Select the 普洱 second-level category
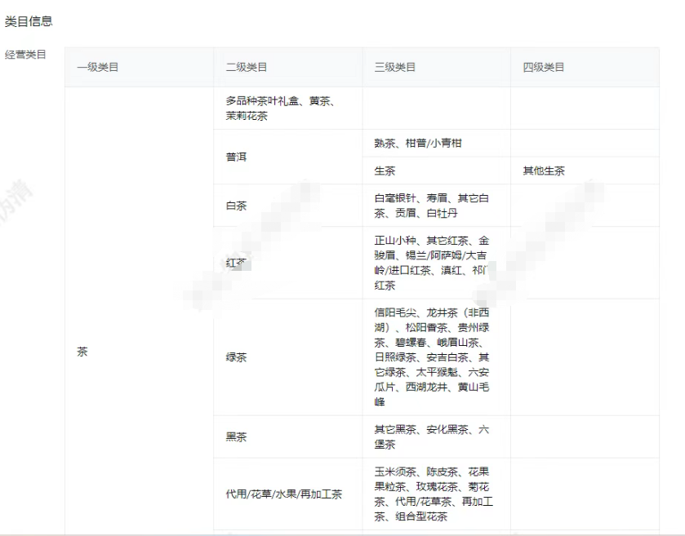This screenshot has height=536, width=685. pyautogui.click(x=236, y=157)
